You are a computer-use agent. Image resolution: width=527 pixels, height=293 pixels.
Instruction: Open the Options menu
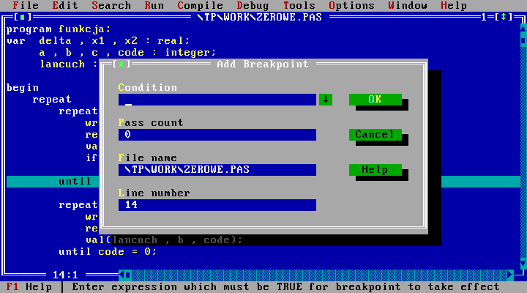[x=351, y=5]
